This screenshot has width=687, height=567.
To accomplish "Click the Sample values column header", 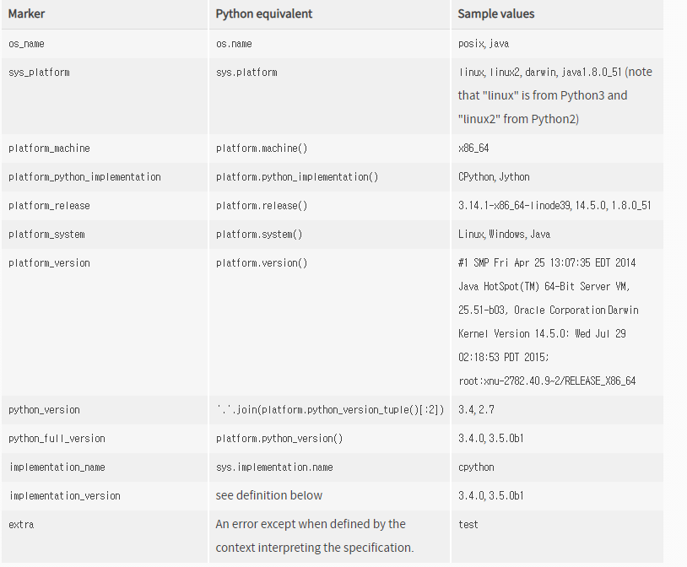I will click(495, 13).
